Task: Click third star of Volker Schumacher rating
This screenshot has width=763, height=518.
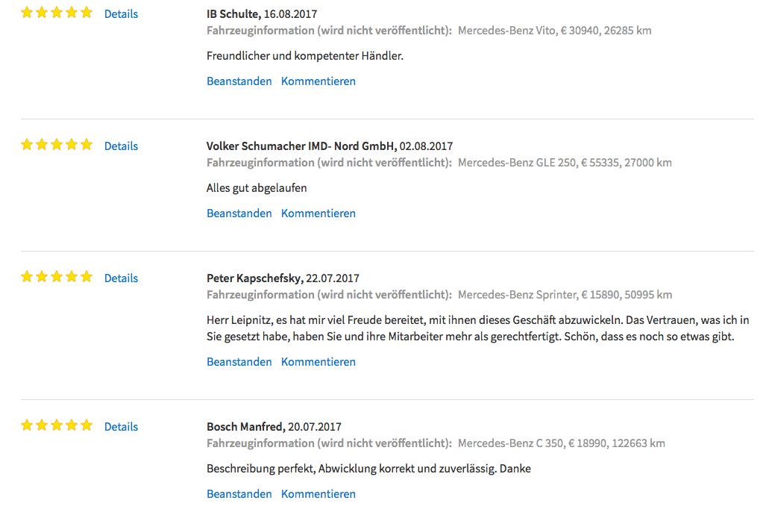Action: pyautogui.click(x=57, y=145)
